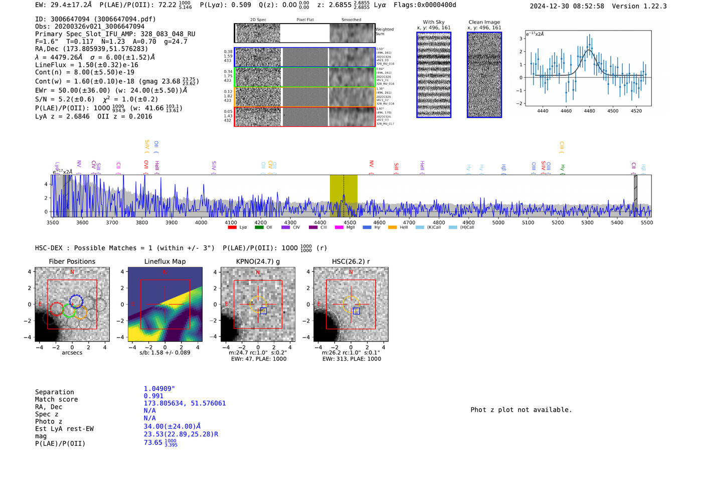
Task: Click the (H)CaII legend swatch
Action: click(453, 227)
